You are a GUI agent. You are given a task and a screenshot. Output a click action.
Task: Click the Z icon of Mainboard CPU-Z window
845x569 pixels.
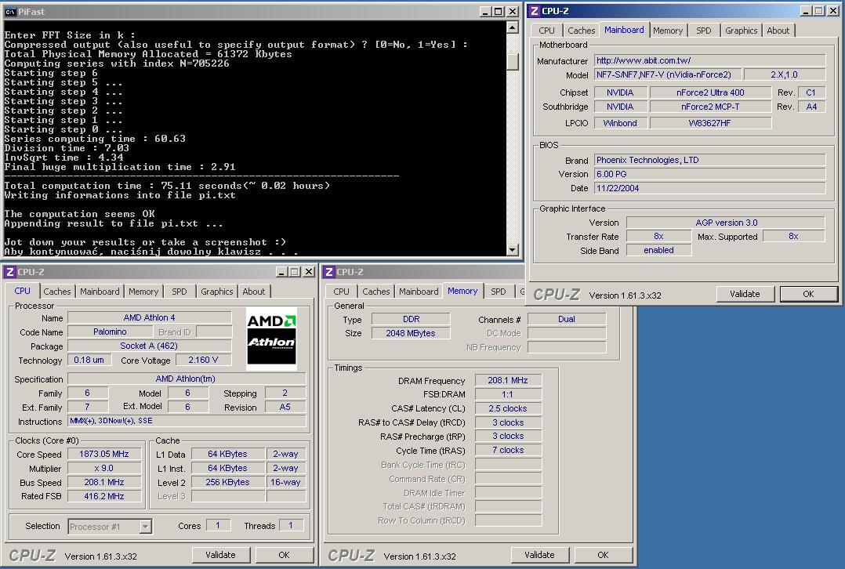(534, 11)
